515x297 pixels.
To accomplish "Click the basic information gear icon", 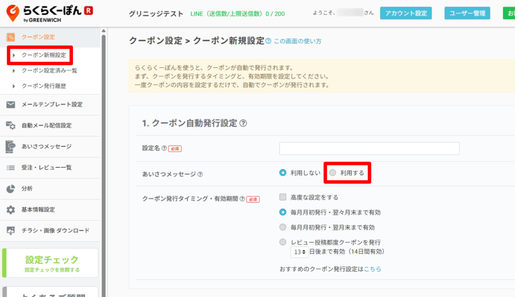I will 11,210.
